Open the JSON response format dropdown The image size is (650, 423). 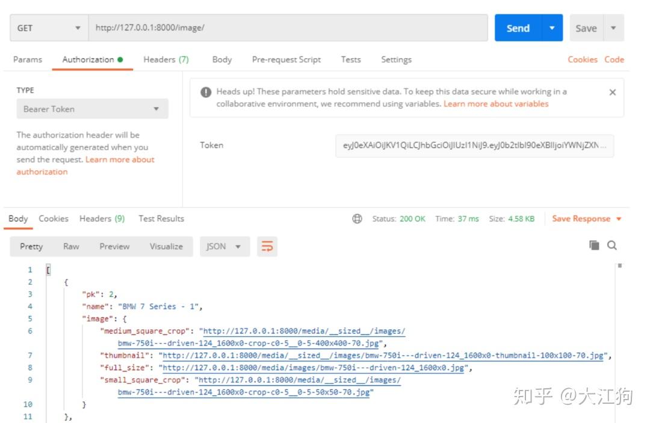(224, 246)
